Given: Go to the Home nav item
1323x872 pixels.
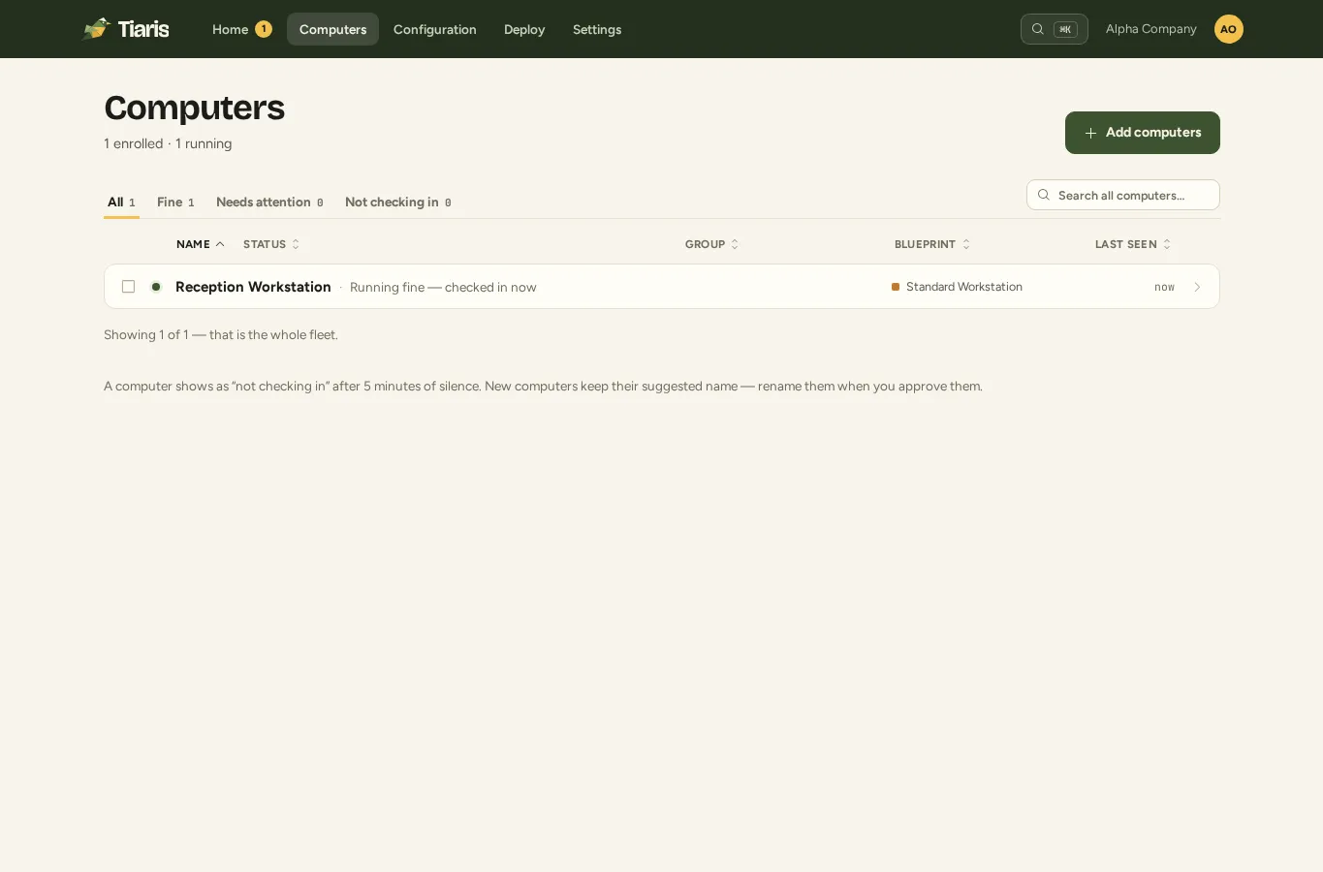Looking at the screenshot, I should (x=241, y=29).
